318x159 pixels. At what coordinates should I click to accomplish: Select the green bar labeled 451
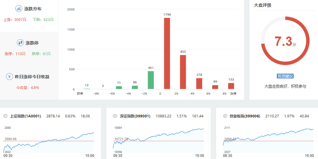point(151,80)
